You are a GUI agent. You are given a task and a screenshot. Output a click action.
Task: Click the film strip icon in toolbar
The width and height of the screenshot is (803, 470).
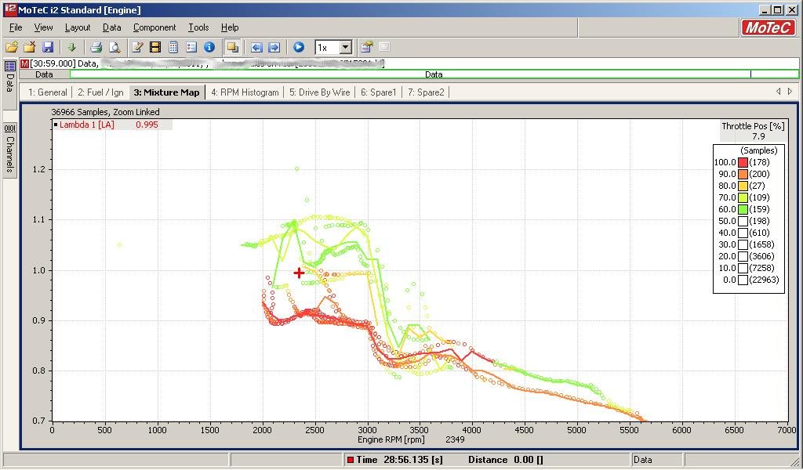[x=155, y=47]
